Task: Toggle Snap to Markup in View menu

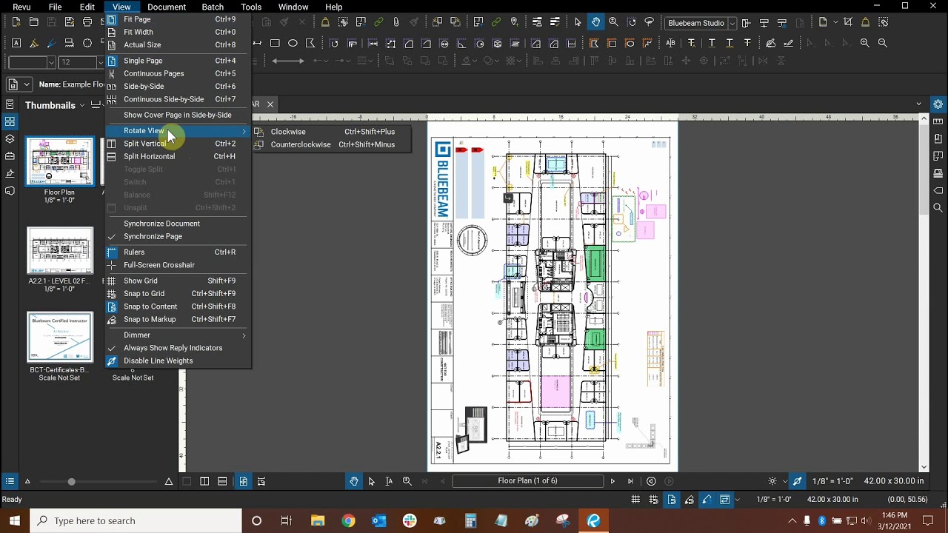Action: [178, 319]
